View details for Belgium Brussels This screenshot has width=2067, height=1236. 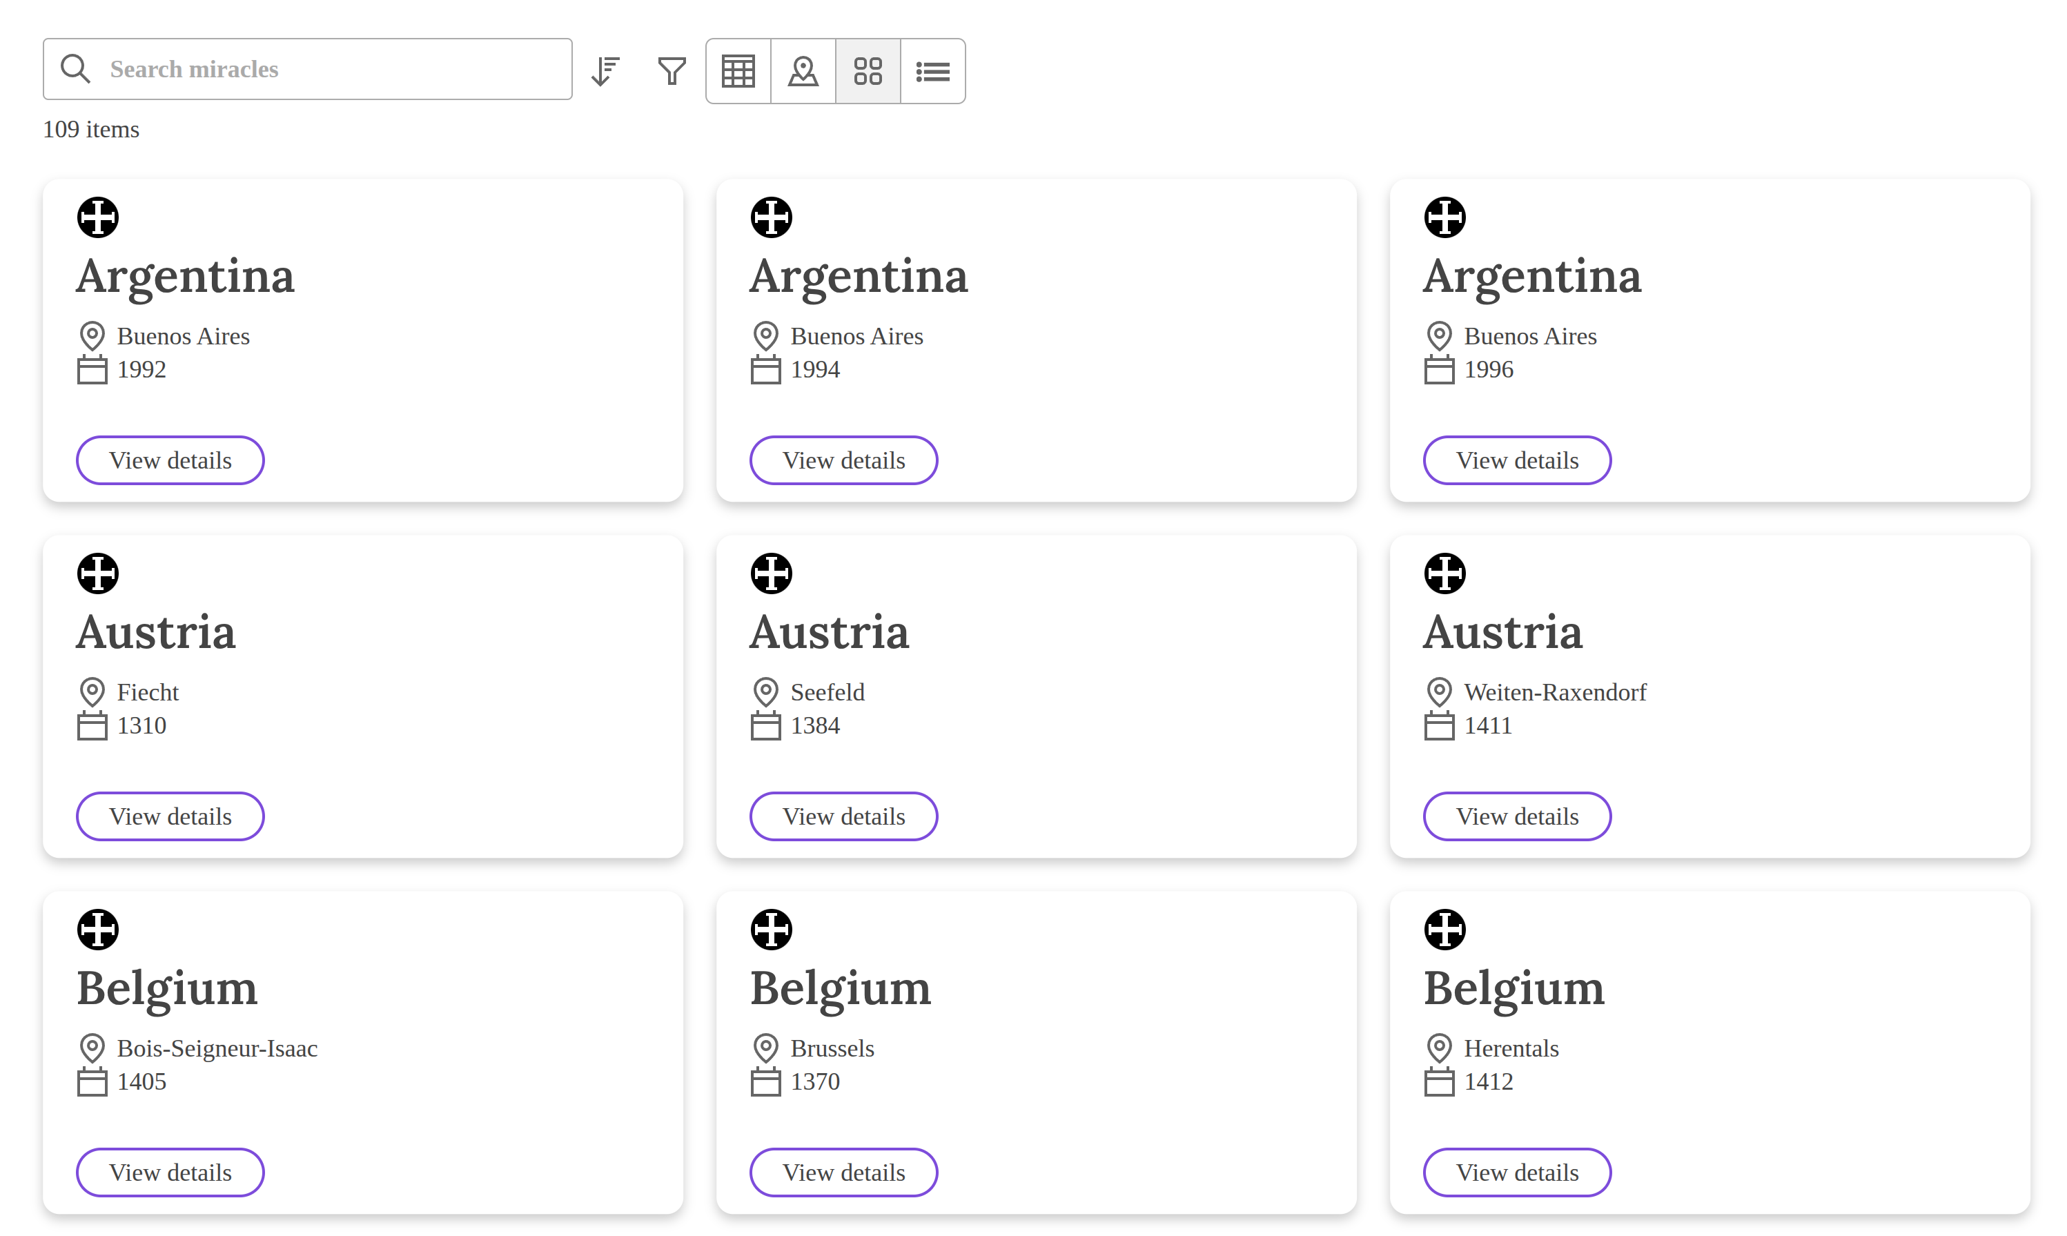(x=843, y=1172)
